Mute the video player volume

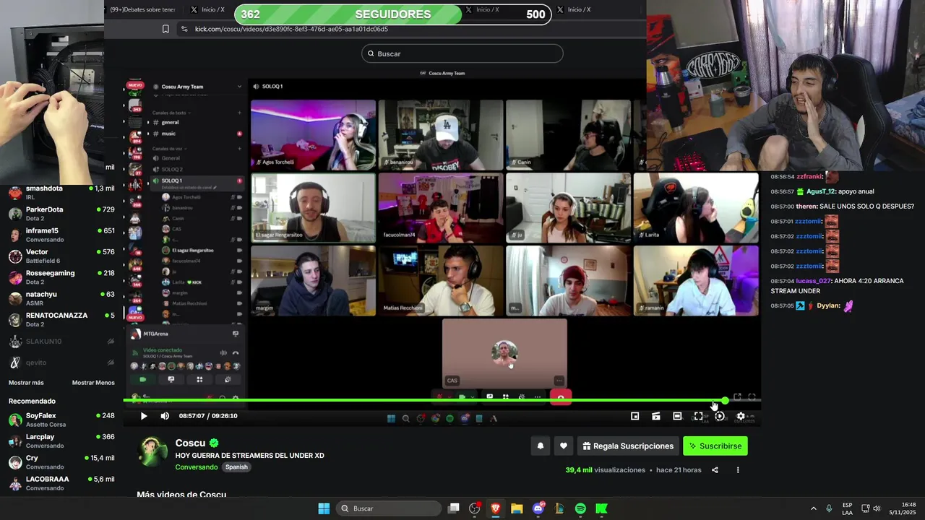(165, 416)
